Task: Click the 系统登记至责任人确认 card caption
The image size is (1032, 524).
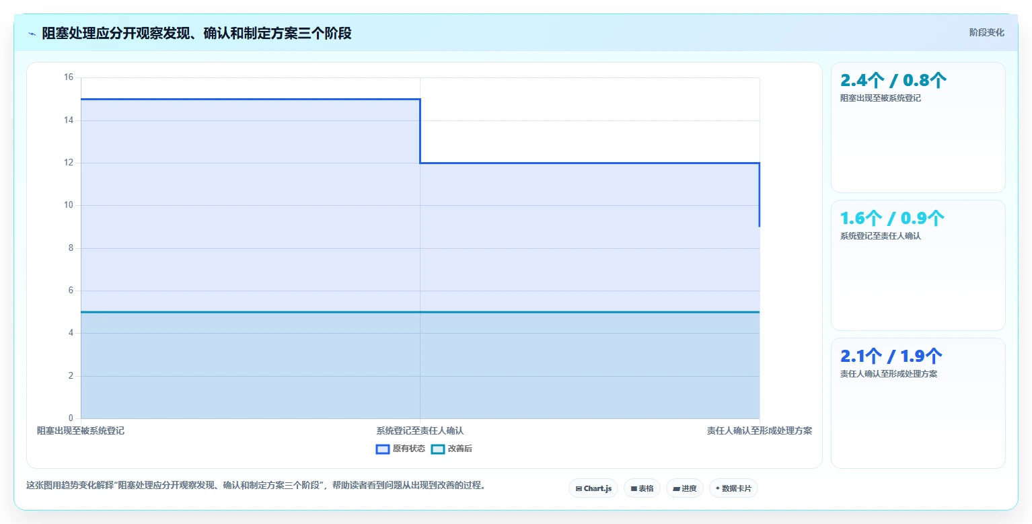Action: [881, 236]
